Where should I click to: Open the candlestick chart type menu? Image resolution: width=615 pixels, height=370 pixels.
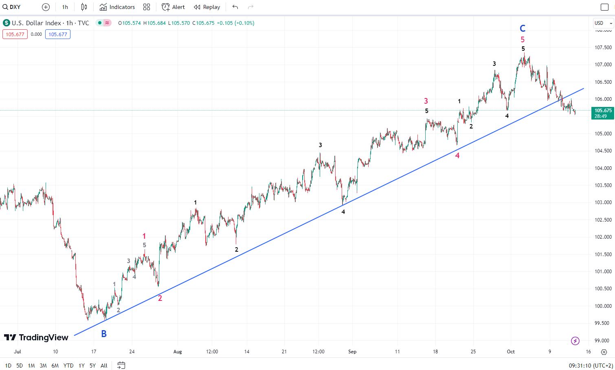pyautogui.click(x=84, y=7)
